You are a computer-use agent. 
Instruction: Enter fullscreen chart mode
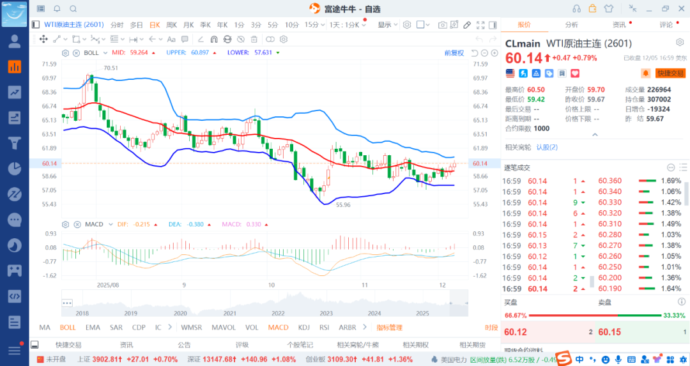tap(480, 25)
